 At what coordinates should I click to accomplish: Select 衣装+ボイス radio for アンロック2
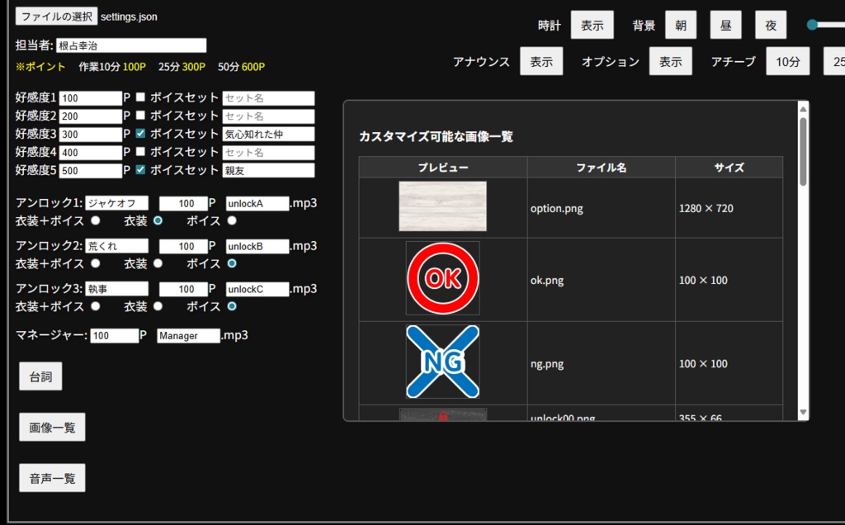click(x=96, y=263)
